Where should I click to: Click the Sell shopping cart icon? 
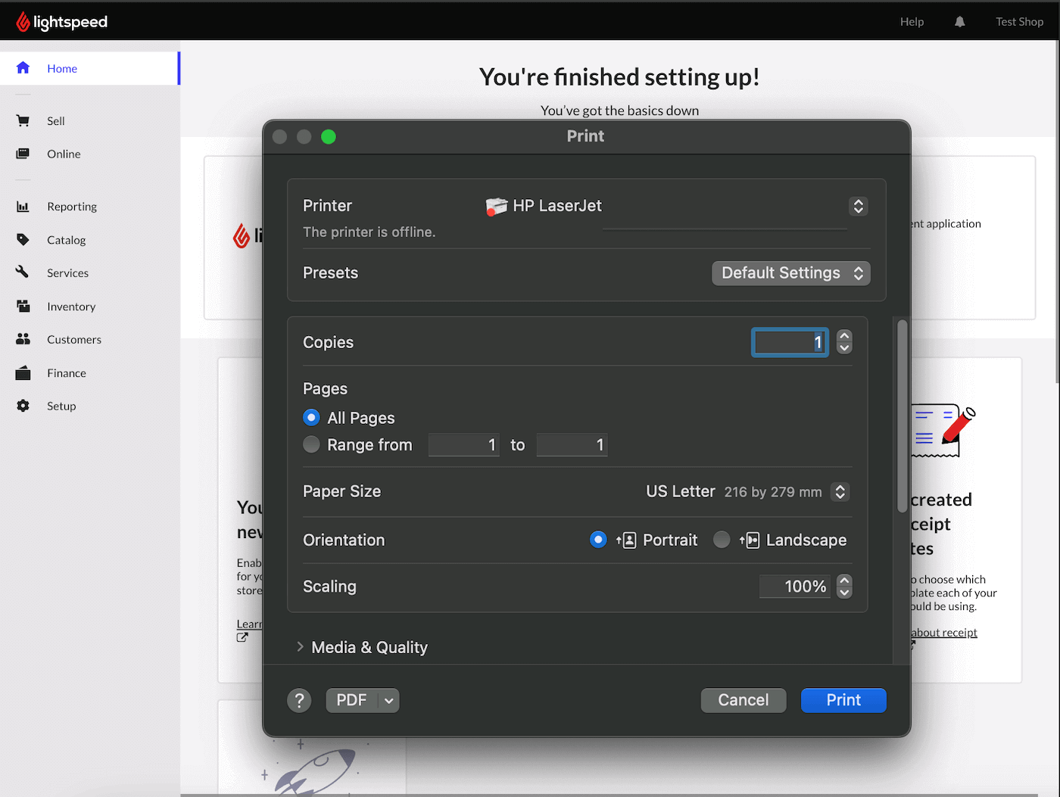pyautogui.click(x=23, y=121)
